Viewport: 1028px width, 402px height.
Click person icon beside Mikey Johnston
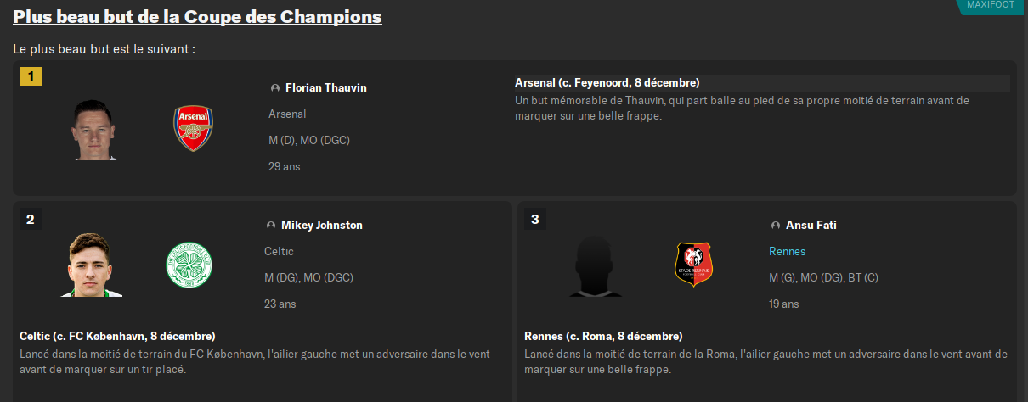pyautogui.click(x=271, y=226)
